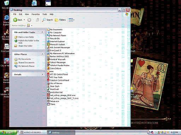This screenshot has height=135, width=181.
Task: Select AOL Instant Messenger shortcut
Action: tap(59, 47)
